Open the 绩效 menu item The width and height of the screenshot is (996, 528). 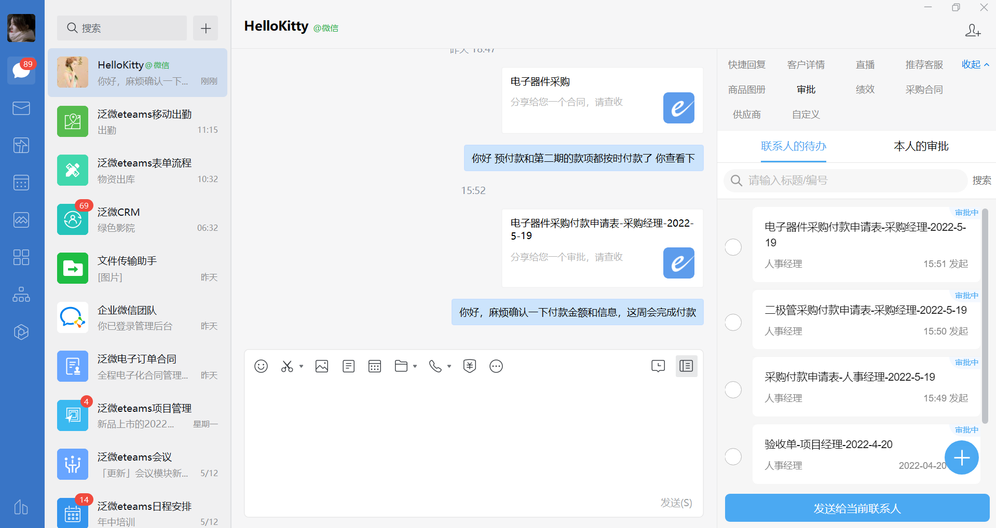pyautogui.click(x=865, y=89)
